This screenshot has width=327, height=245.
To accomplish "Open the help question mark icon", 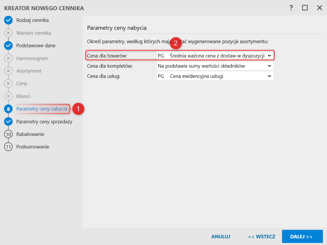I will (291, 8).
